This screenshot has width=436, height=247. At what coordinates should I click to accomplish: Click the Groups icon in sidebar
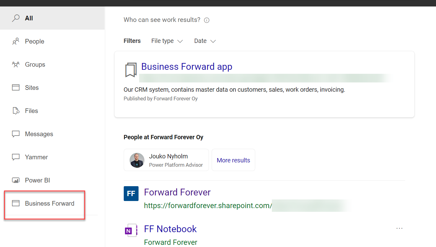click(16, 65)
